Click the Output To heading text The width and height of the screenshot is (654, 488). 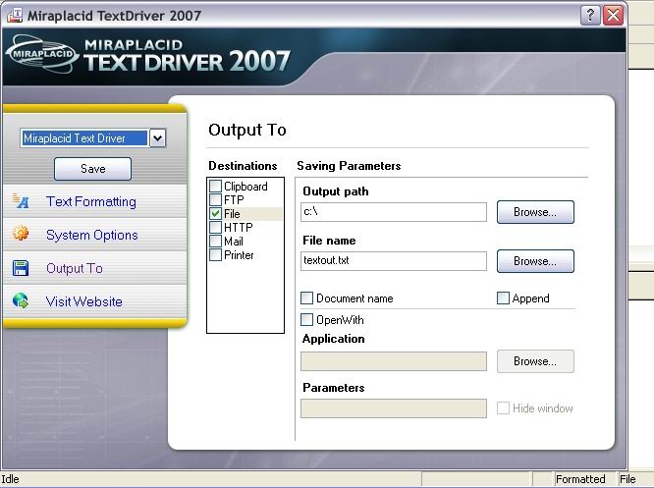[246, 130]
